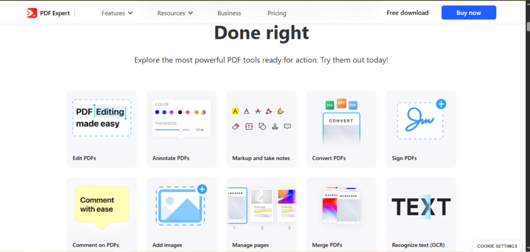530x252 pixels.
Task: Select the black color swatch
Action: tap(180, 112)
